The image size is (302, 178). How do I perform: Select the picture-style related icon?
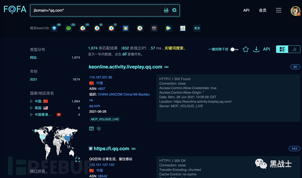[183, 28]
